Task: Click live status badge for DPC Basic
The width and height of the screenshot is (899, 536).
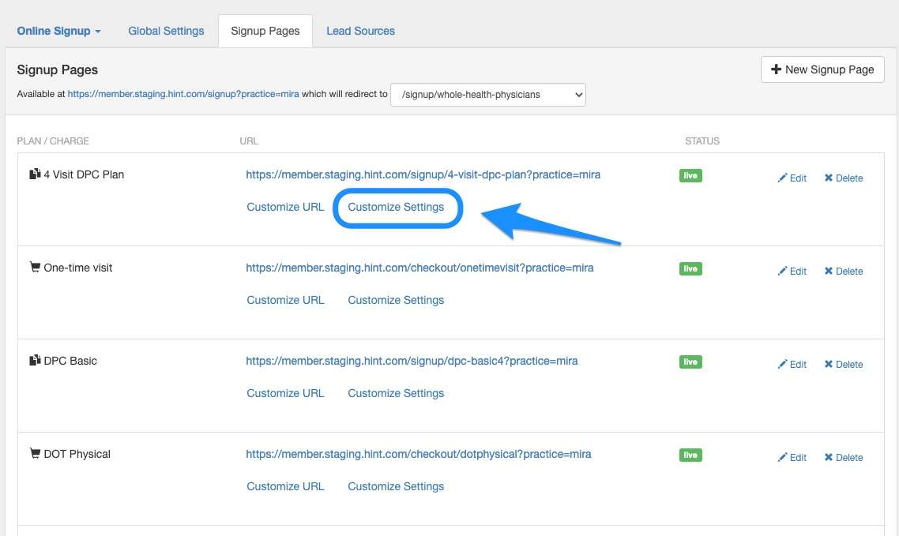Action: [690, 362]
